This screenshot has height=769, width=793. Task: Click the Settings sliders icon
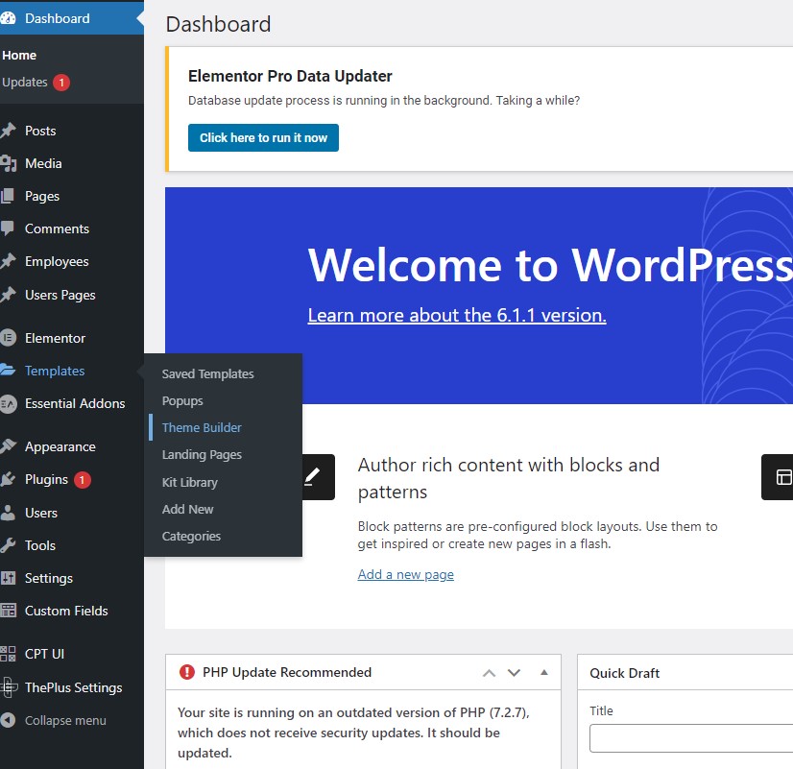click(8, 578)
